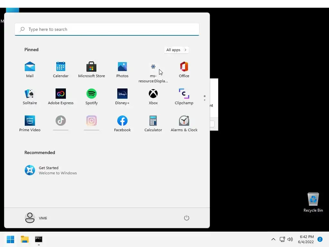The height and width of the screenshot is (247, 329).
Task: Open the Xbox app
Action: point(153,96)
